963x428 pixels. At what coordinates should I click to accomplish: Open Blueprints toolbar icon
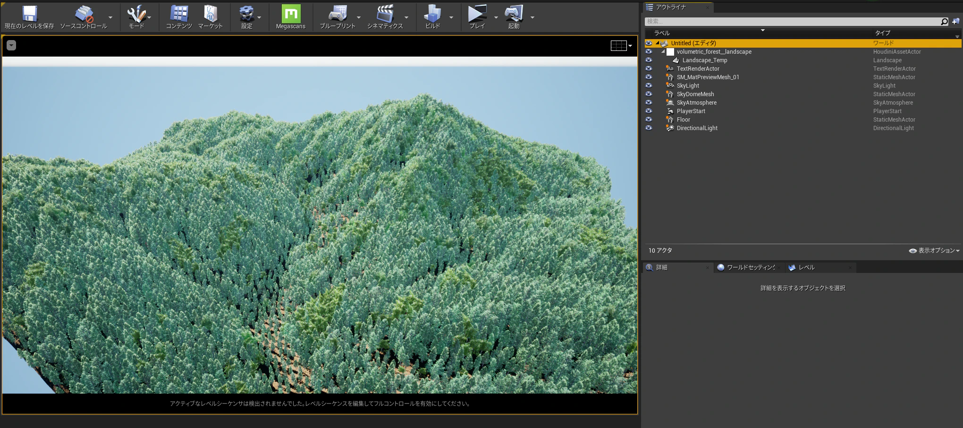338,14
